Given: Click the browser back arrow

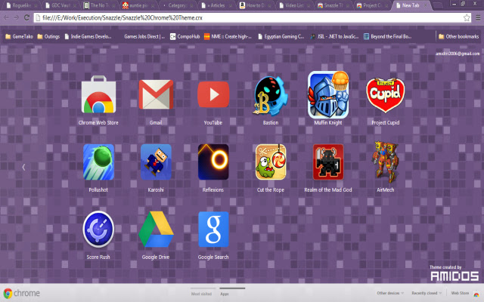Looking at the screenshot, I should (7, 18).
